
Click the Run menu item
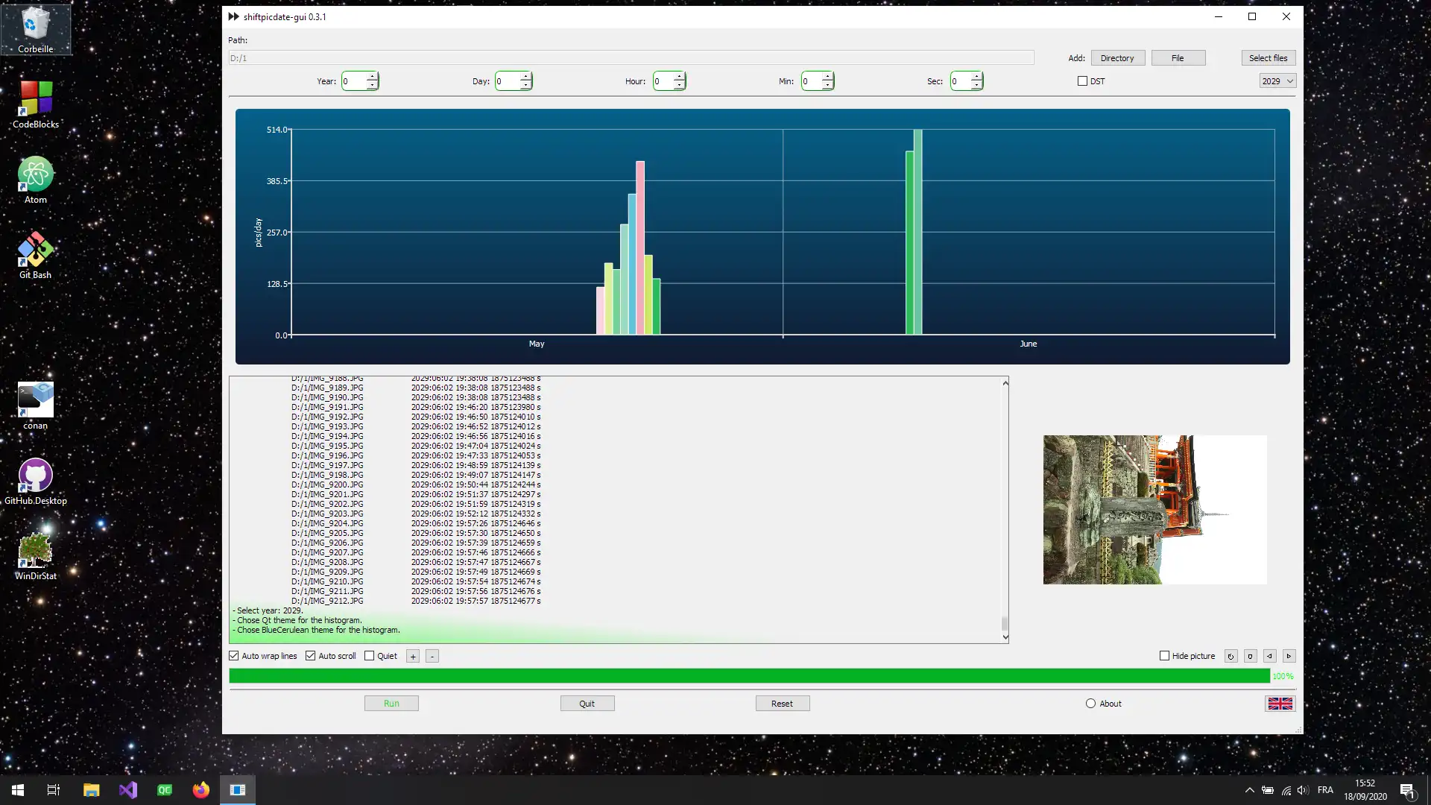(x=391, y=703)
